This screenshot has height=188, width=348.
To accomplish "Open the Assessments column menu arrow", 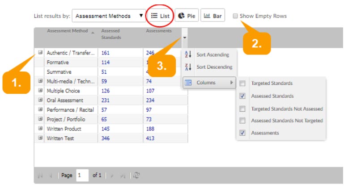I will pyautogui.click(x=184, y=38).
